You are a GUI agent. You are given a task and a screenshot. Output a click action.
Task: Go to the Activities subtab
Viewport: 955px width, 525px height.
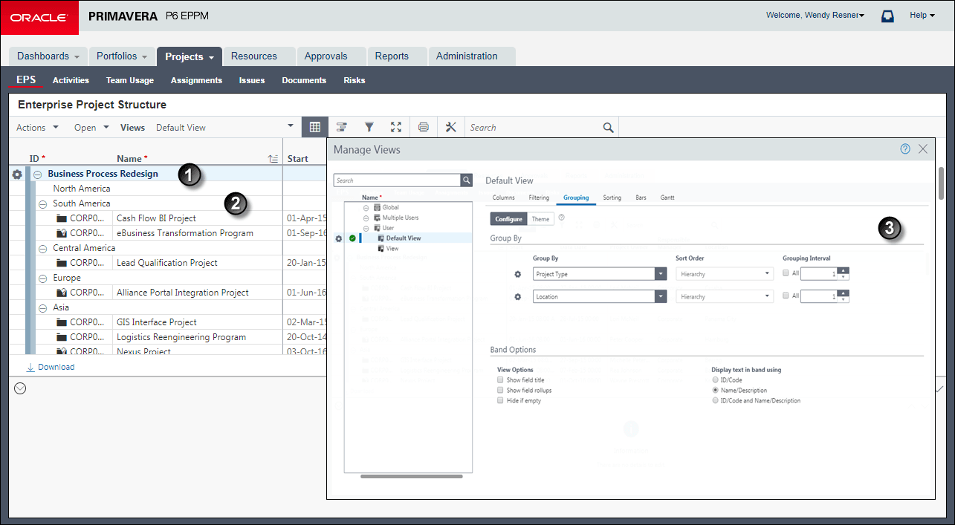click(71, 80)
